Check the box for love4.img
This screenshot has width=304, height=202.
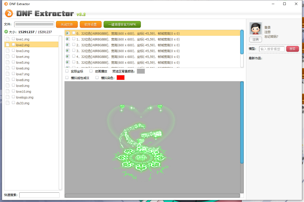click(13, 56)
